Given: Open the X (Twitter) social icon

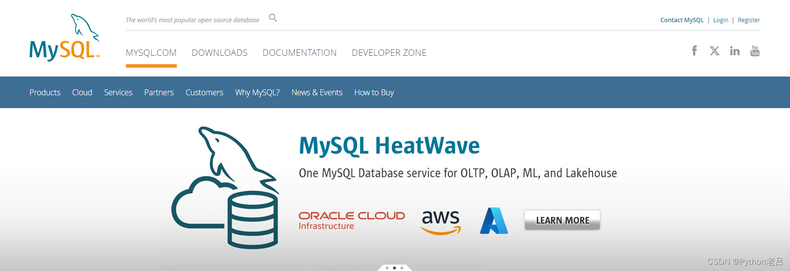Looking at the screenshot, I should [x=714, y=51].
